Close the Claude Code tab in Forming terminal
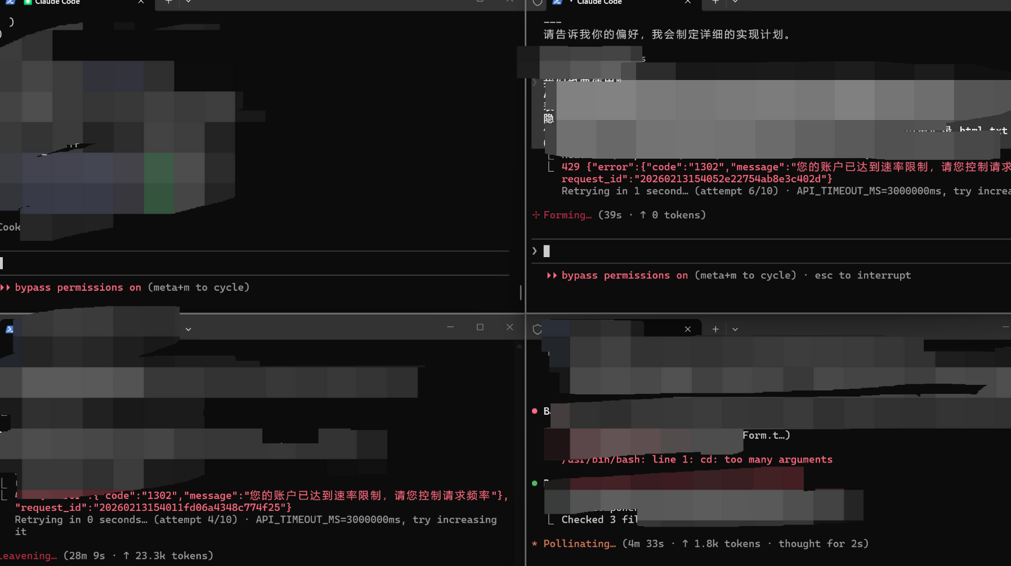The height and width of the screenshot is (566, 1011). coord(687,3)
